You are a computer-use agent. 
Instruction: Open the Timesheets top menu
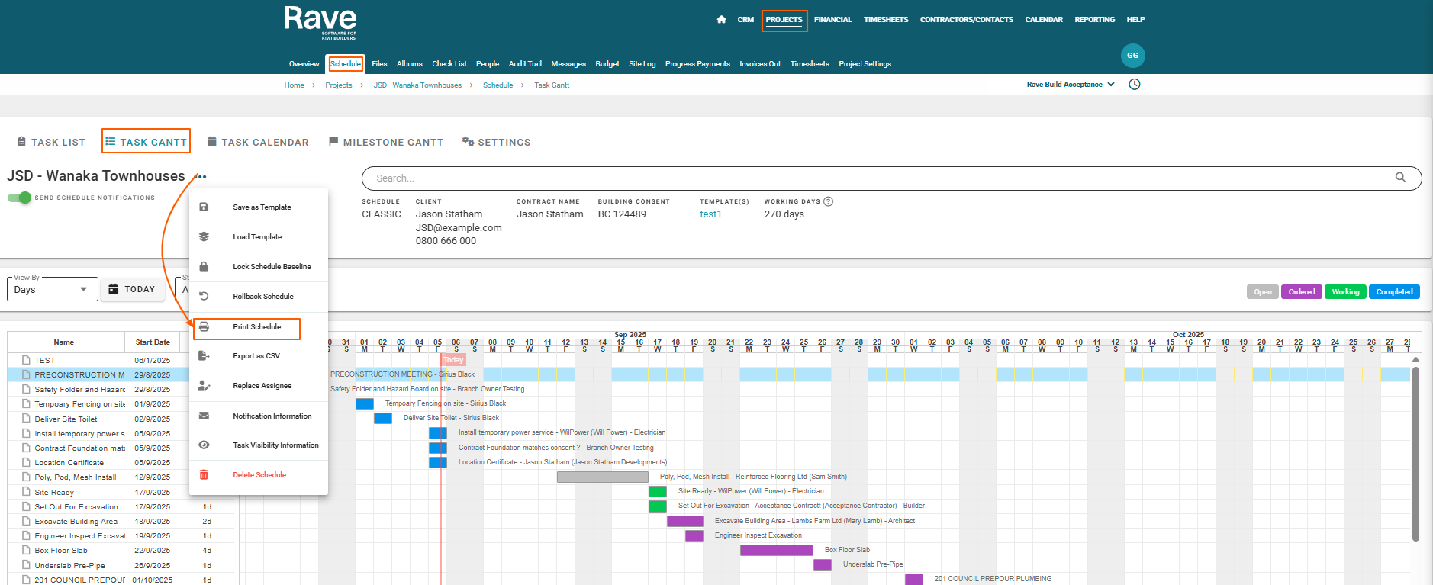pyautogui.click(x=886, y=20)
